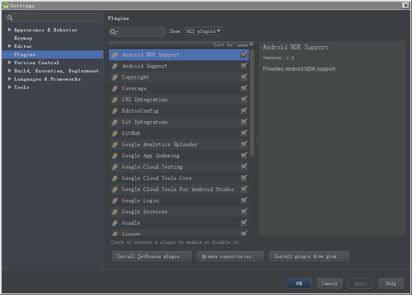Screen dimensions: 412x295
Task: Open the Show All plugins dropdown
Action: click(204, 31)
